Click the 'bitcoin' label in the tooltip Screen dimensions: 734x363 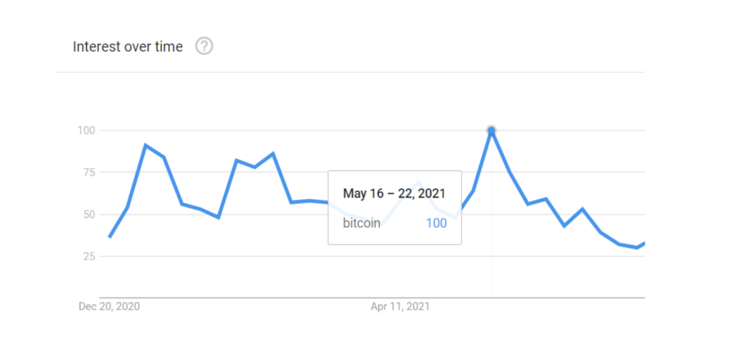pyautogui.click(x=361, y=223)
